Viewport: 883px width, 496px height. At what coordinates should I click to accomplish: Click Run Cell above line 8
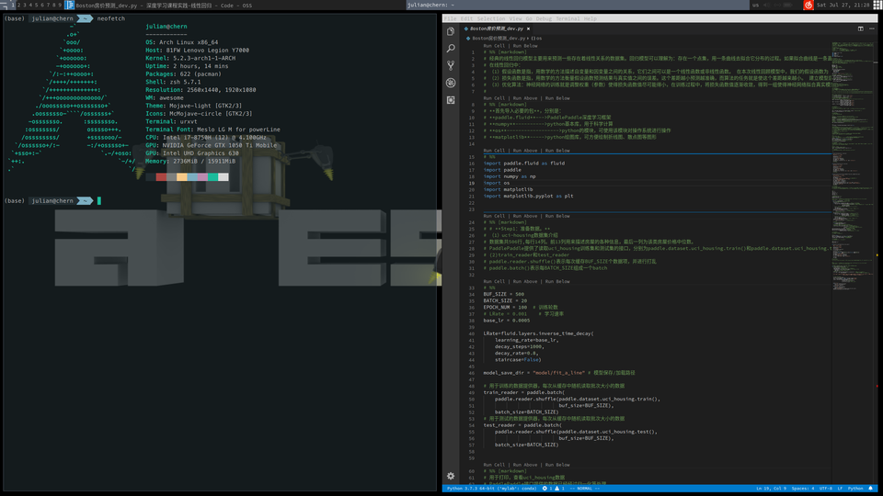[x=495, y=98]
